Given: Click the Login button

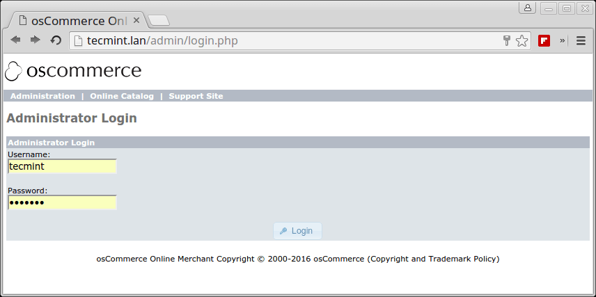Looking at the screenshot, I should point(297,231).
